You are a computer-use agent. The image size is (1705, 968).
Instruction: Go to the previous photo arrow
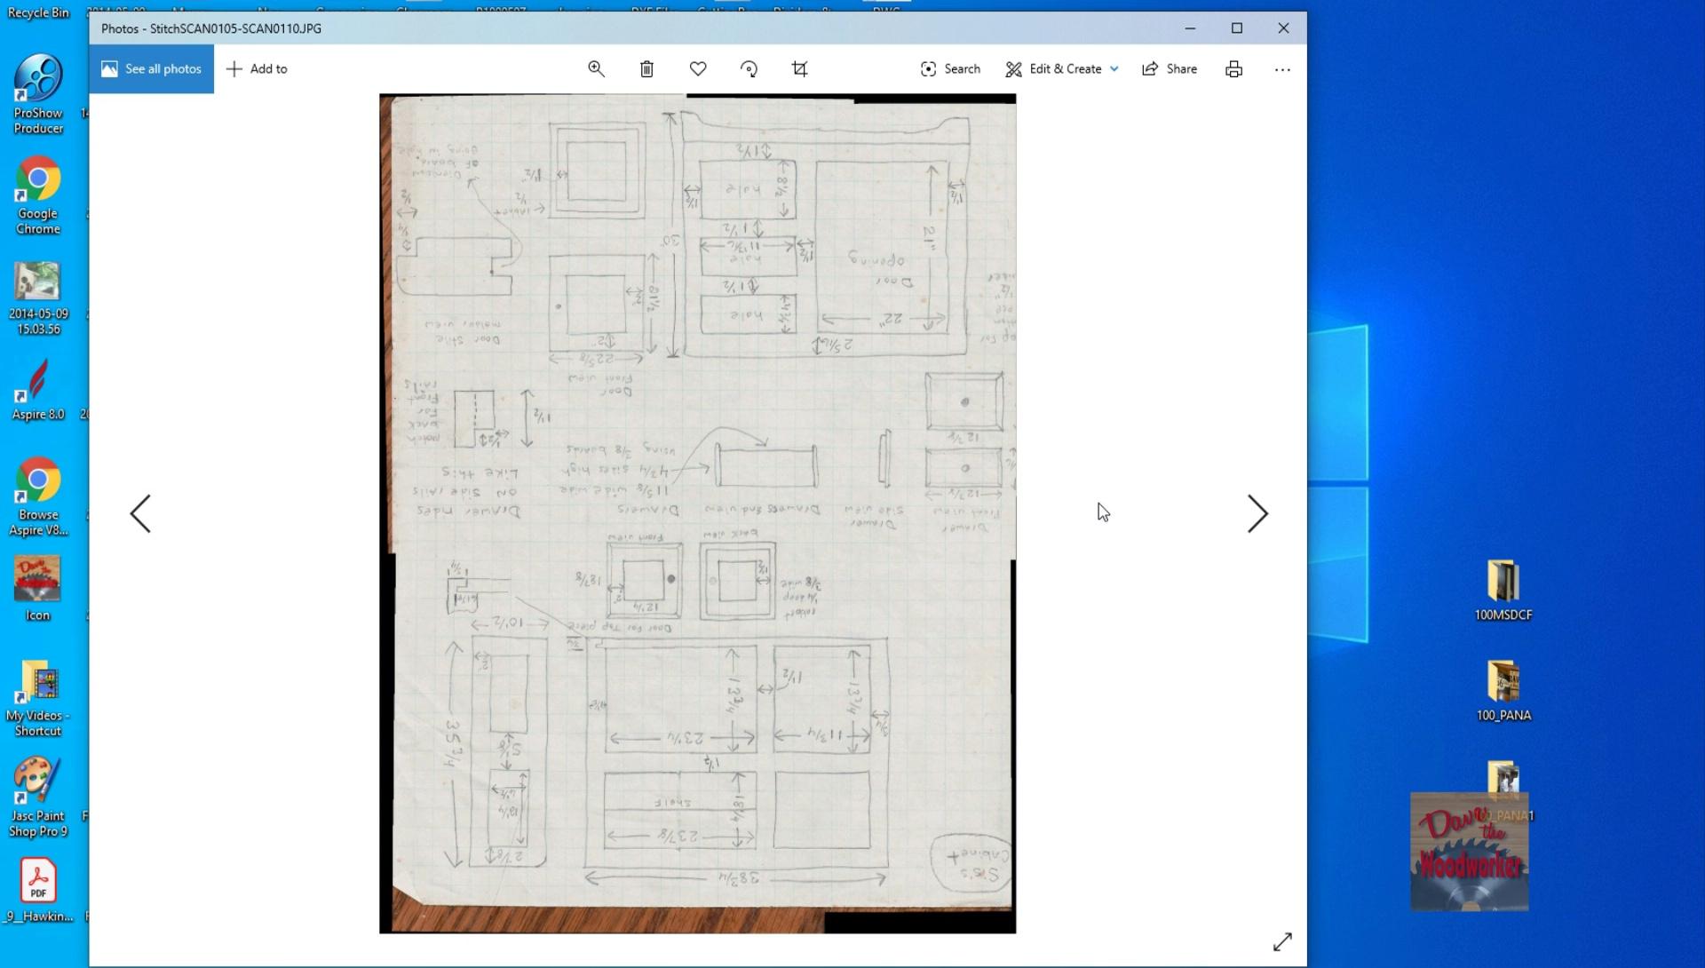[140, 513]
